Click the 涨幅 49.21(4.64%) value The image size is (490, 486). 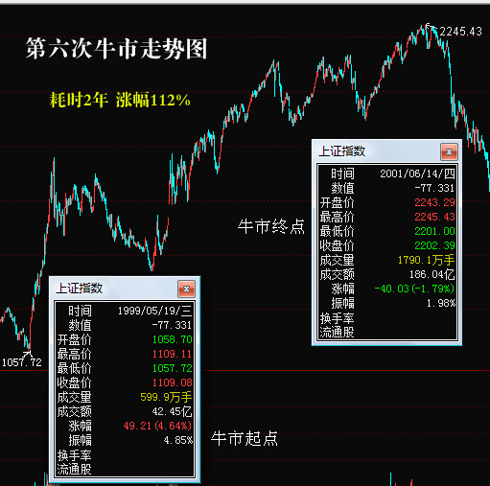[x=157, y=426]
